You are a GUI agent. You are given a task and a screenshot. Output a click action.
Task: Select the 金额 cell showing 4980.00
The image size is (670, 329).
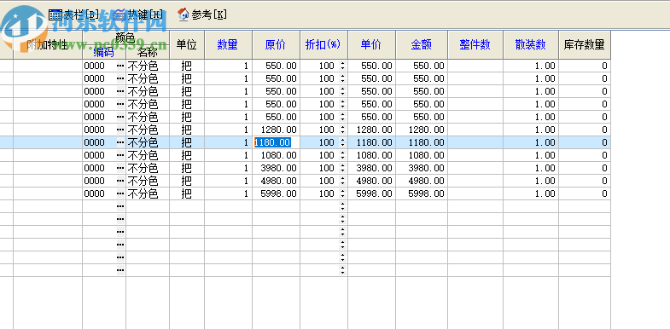(x=422, y=181)
